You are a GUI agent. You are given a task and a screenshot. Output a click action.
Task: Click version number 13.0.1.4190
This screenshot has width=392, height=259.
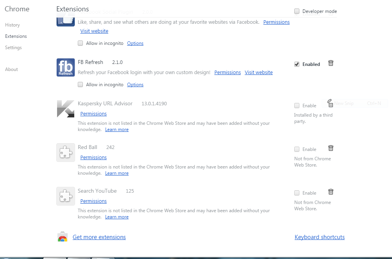coord(154,103)
